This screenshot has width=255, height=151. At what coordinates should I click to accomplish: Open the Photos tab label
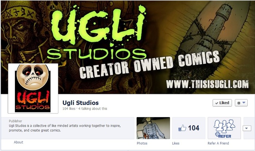(x=142, y=143)
